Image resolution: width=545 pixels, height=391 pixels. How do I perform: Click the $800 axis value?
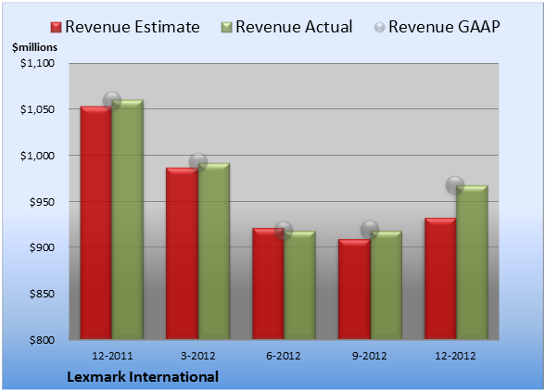(x=42, y=340)
